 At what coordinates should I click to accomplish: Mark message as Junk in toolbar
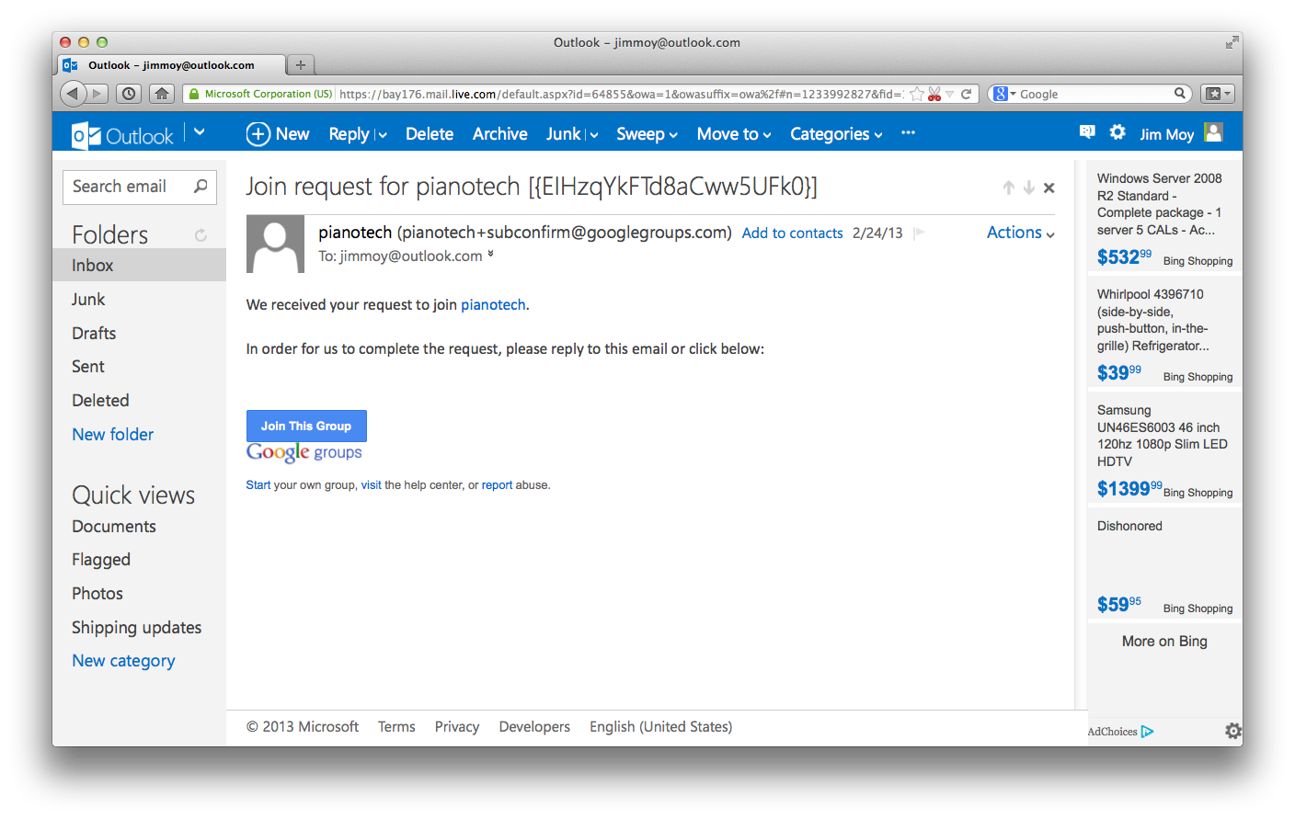click(x=563, y=134)
